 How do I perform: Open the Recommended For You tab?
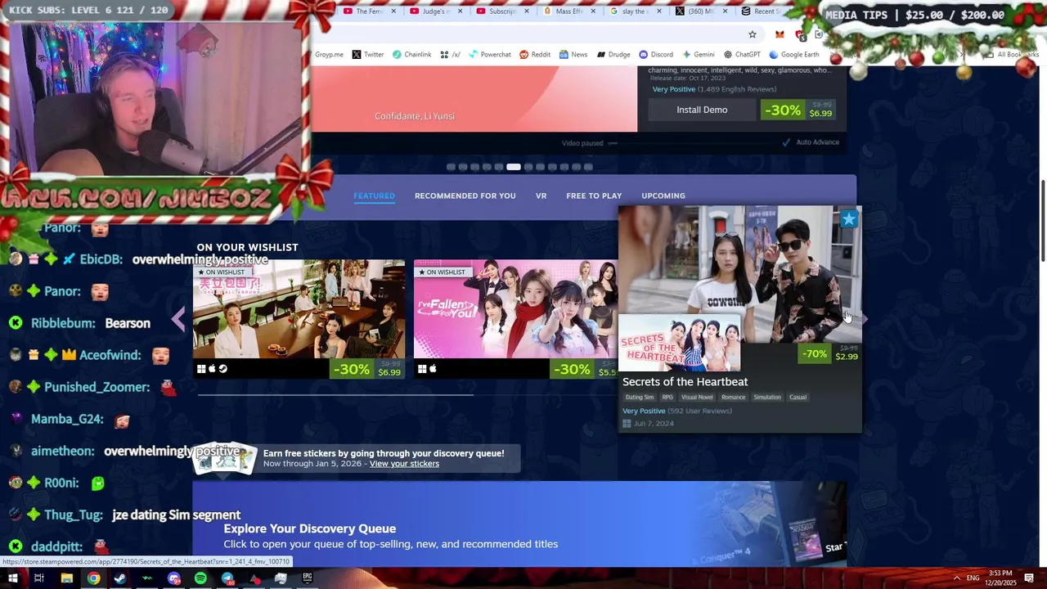pos(465,196)
